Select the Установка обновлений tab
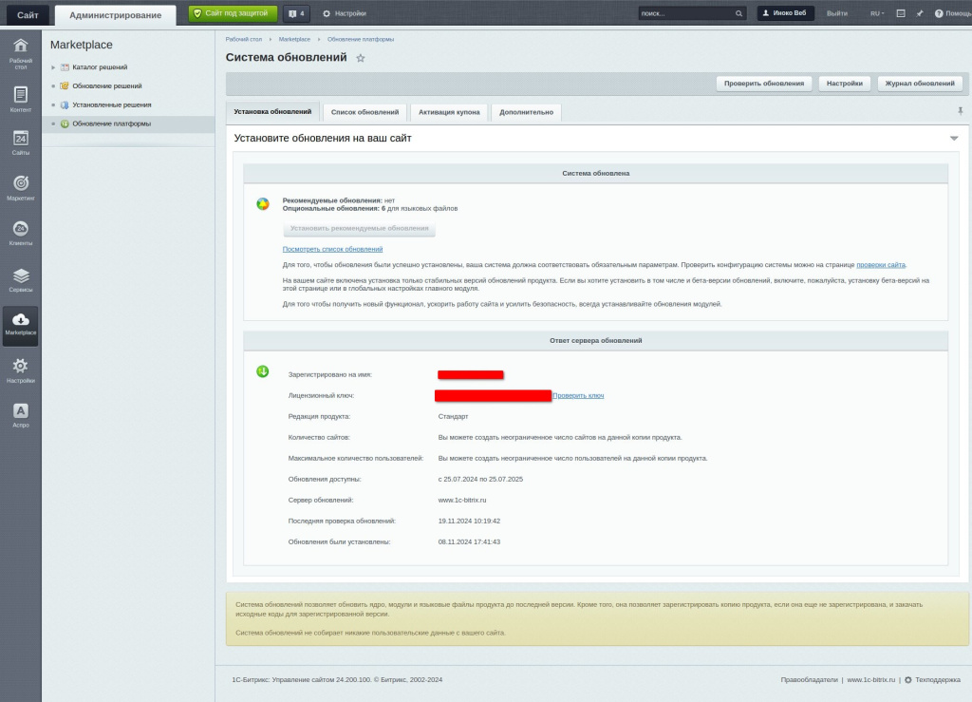 click(272, 112)
